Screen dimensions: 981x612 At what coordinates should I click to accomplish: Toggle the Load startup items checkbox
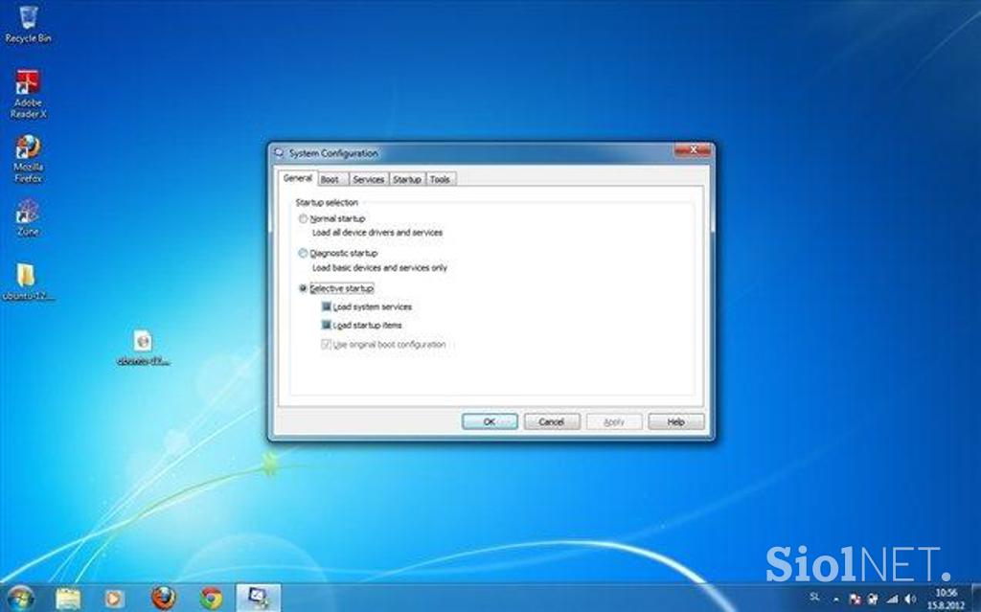click(x=328, y=326)
